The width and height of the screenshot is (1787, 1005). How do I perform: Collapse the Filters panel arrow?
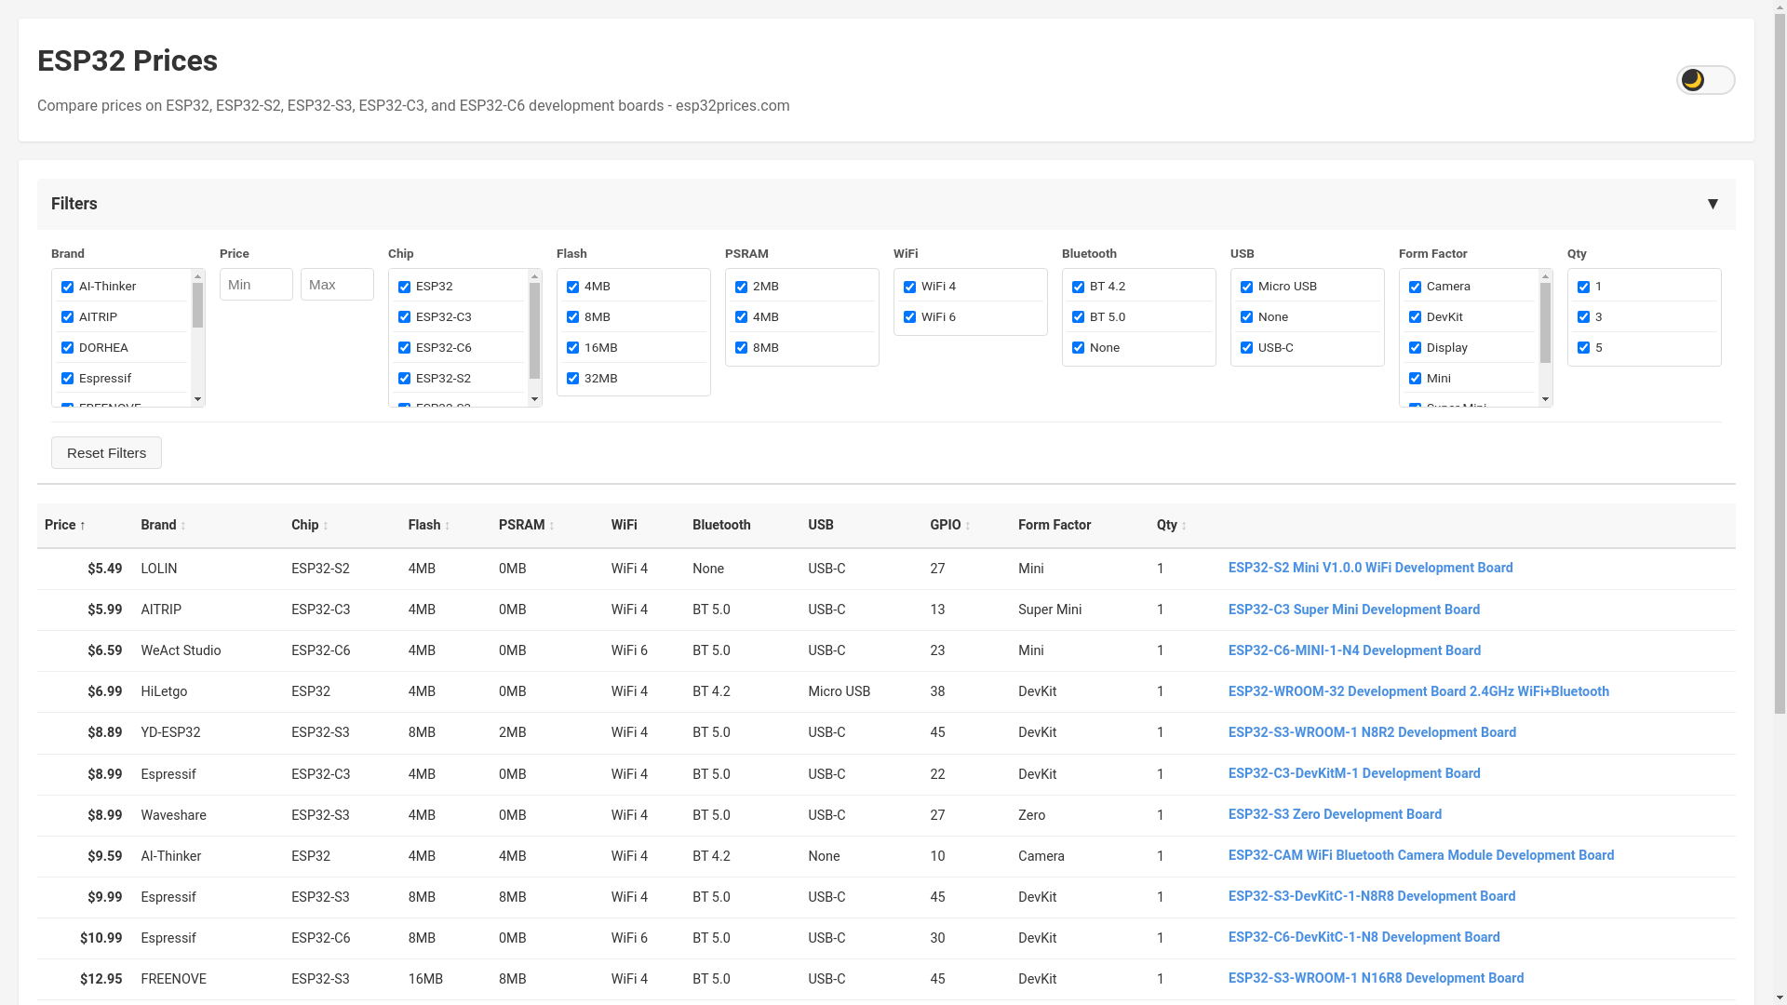(x=1713, y=204)
